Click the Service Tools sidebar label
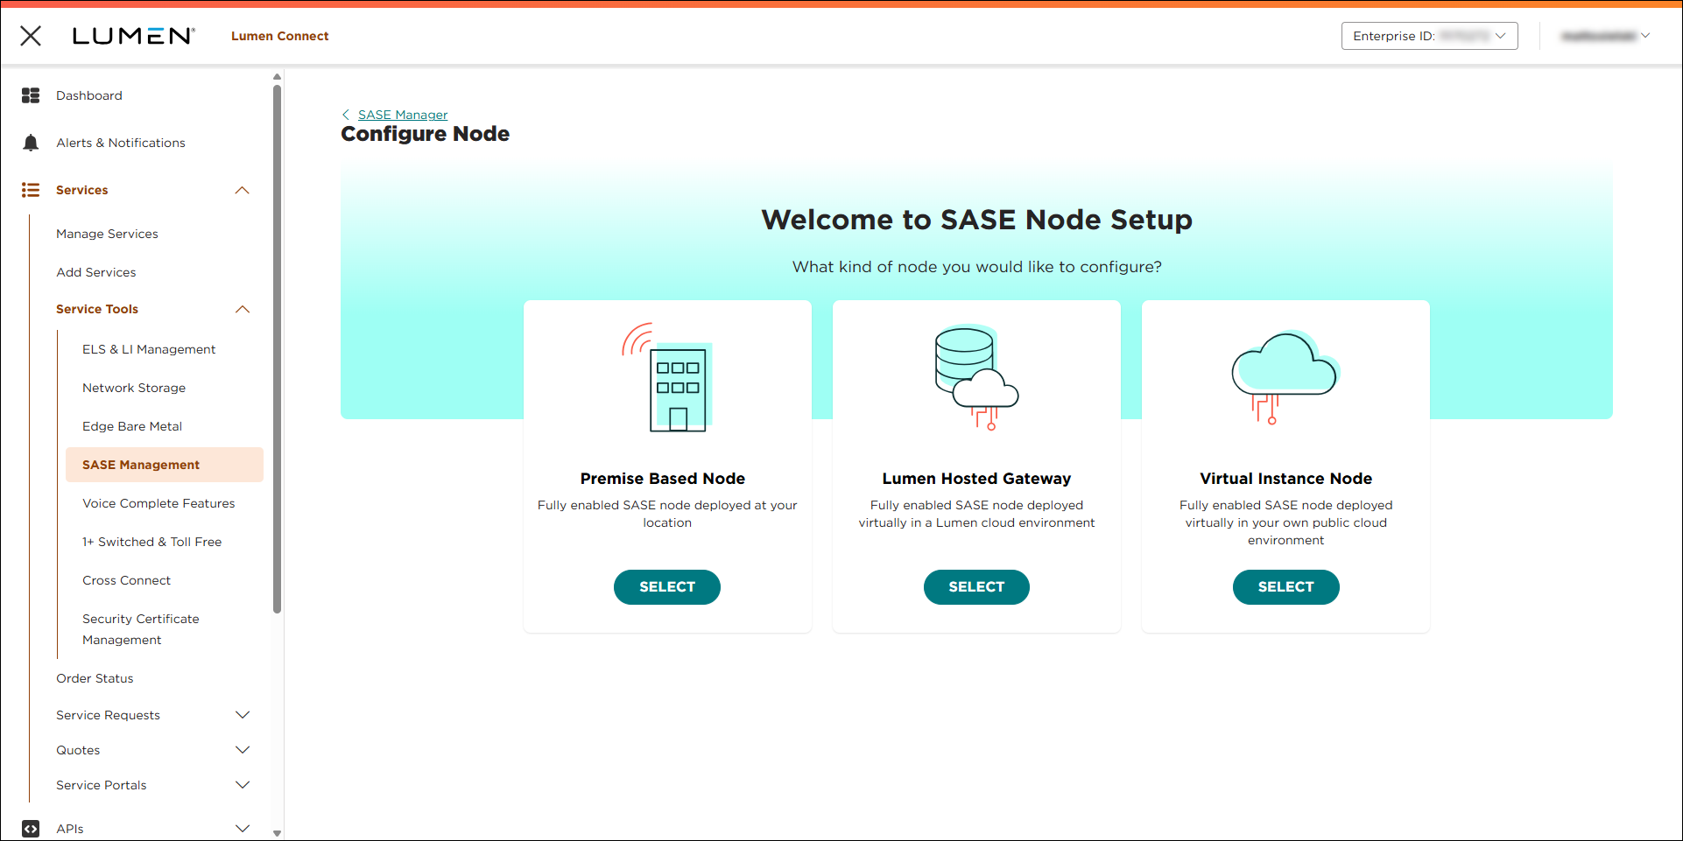The image size is (1683, 841). point(97,309)
